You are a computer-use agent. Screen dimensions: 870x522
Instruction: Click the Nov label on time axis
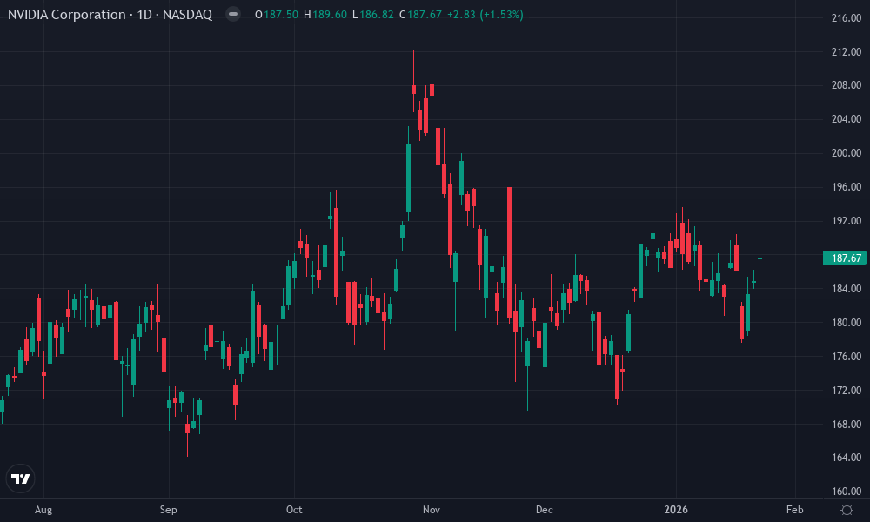432,509
